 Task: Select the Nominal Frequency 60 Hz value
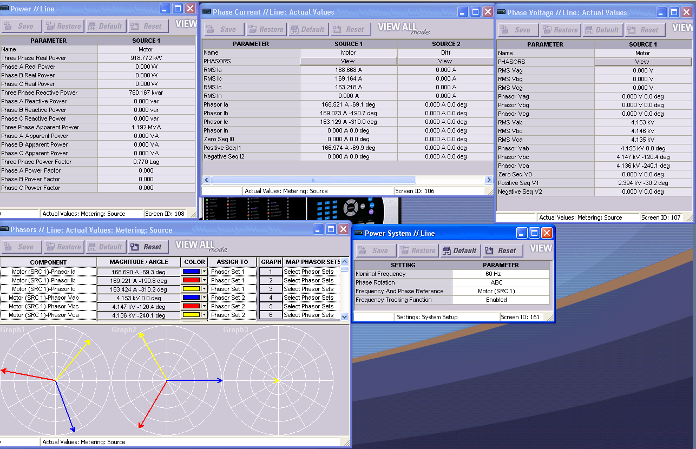pos(501,274)
